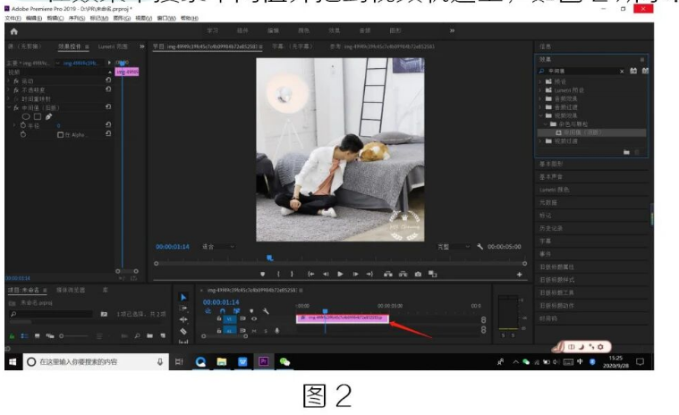The width and height of the screenshot is (679, 415).
Task: Select the free draw bezier pen mask
Action: click(48, 116)
